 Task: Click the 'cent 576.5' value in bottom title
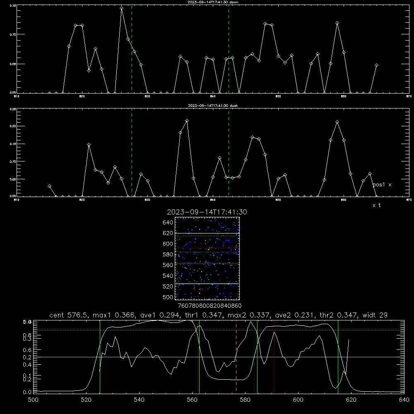[67, 315]
